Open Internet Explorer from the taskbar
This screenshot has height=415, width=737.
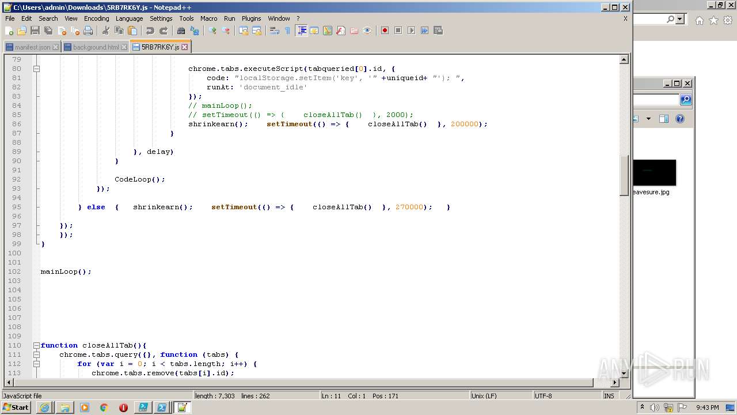(45, 408)
